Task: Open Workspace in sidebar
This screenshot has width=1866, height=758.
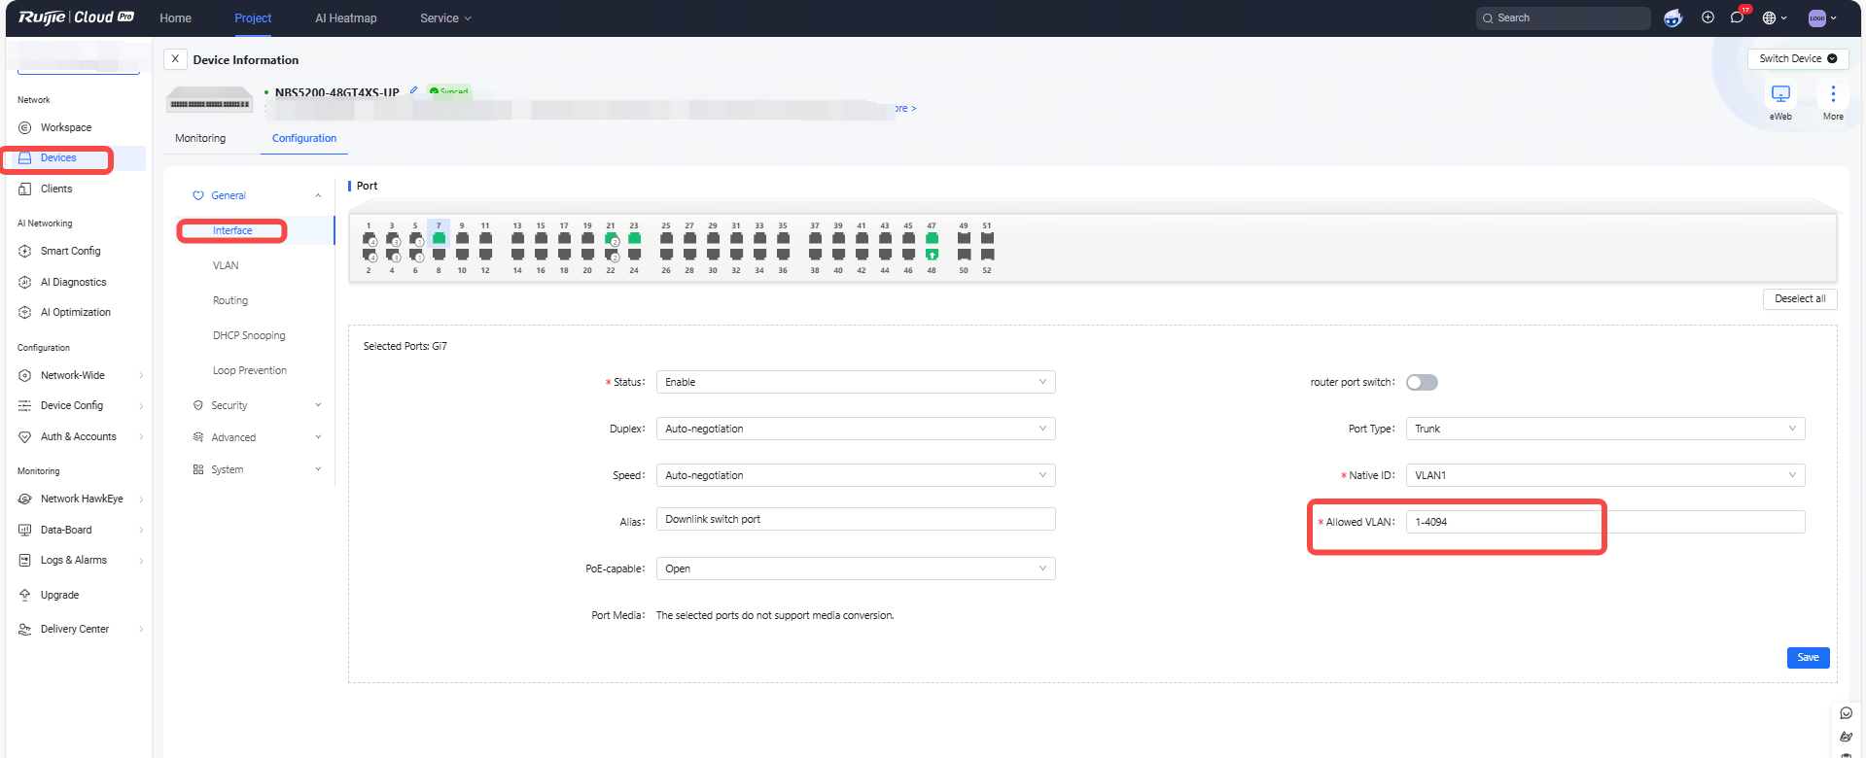Action: click(x=66, y=127)
